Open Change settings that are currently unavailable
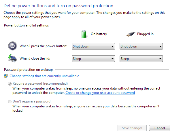The image size is (183, 133). pos(44,76)
